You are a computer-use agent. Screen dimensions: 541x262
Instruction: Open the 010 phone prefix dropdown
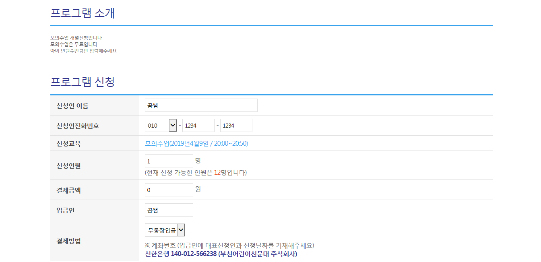pyautogui.click(x=161, y=126)
